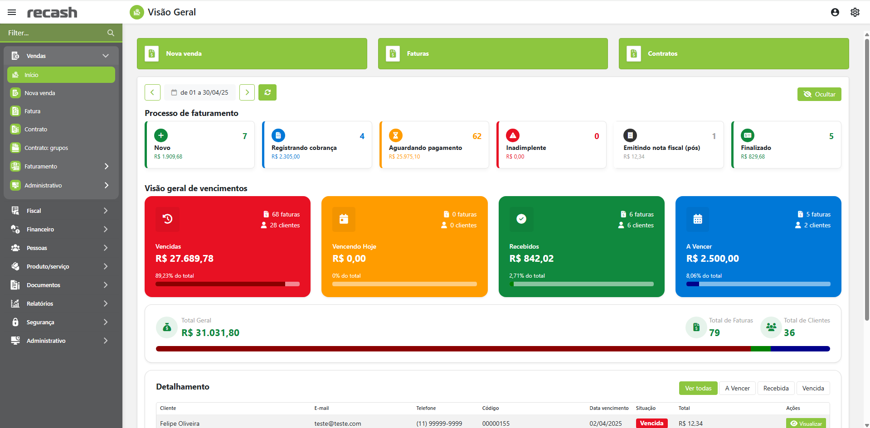870x428 pixels.
Task: Open the settings gear icon
Action: point(855,12)
